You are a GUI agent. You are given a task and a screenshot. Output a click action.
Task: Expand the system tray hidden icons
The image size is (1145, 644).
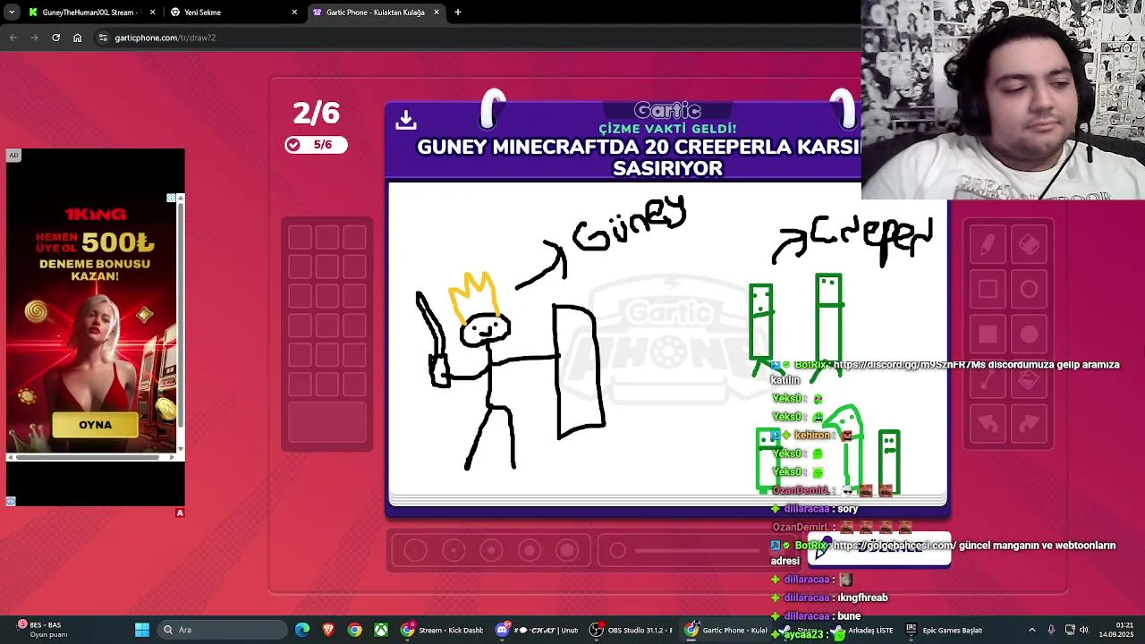[1031, 630]
